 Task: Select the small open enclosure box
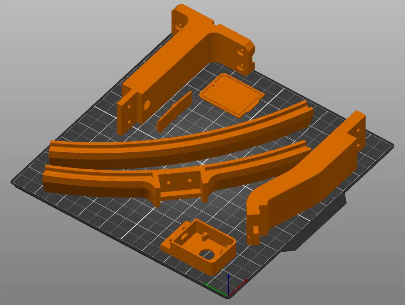coord(199,247)
